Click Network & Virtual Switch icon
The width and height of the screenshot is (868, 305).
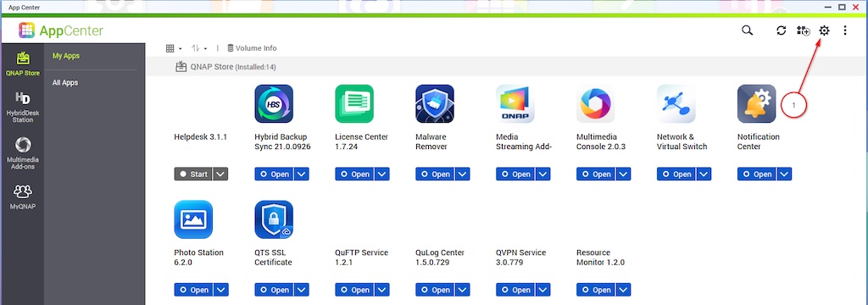[676, 103]
